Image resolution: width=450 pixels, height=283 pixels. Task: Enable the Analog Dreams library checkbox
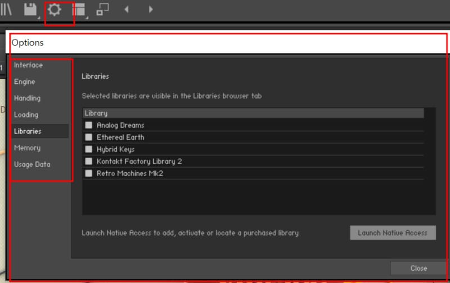89,125
